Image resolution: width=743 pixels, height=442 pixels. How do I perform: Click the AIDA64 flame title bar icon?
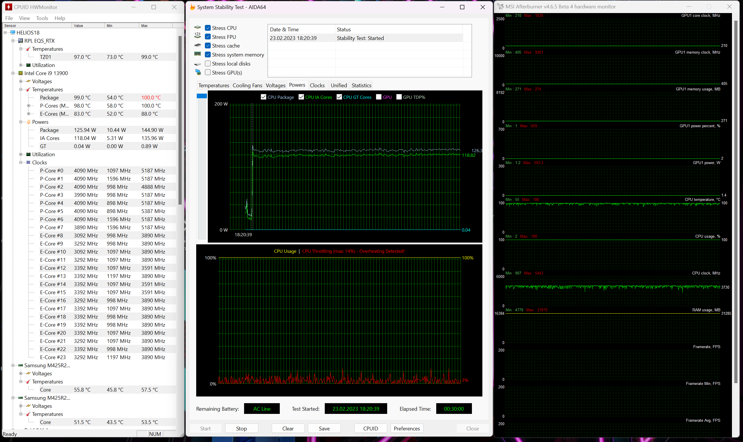192,7
